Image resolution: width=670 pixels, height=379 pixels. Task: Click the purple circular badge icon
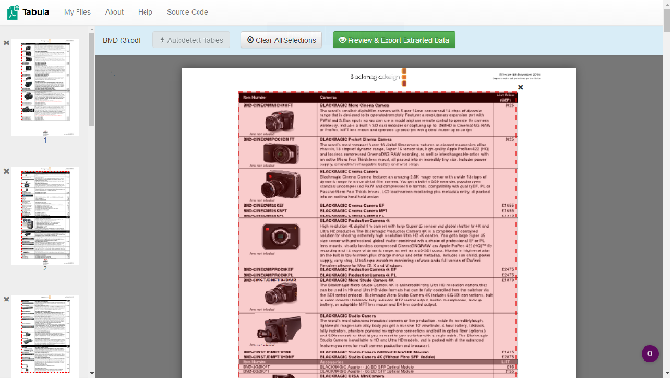coord(650,353)
